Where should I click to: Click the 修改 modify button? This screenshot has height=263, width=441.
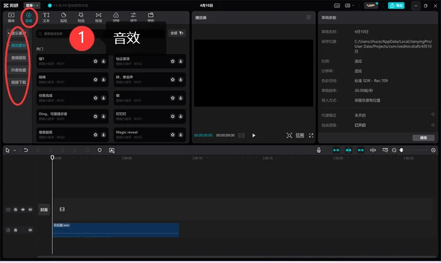(x=423, y=137)
